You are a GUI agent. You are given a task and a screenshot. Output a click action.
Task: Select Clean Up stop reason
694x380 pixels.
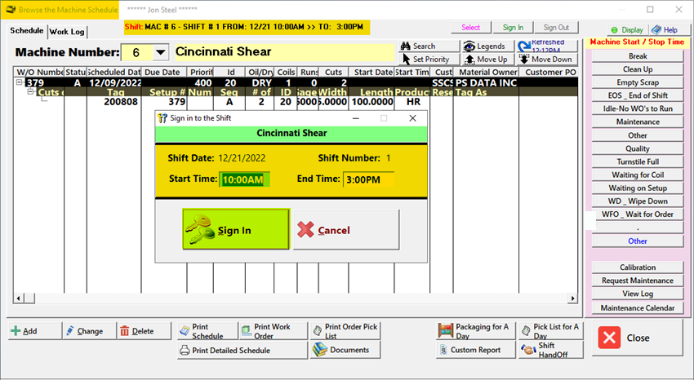pos(638,69)
